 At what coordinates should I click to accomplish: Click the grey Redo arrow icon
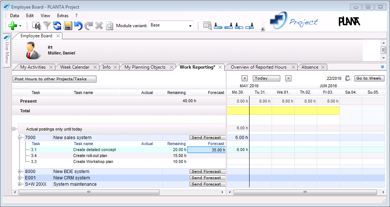[x=89, y=26]
